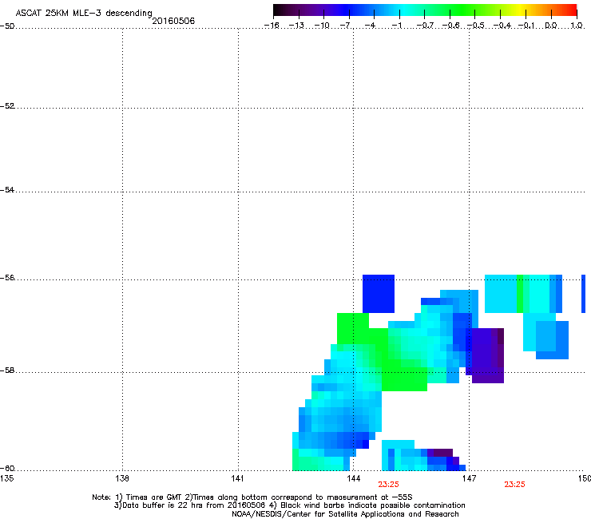Pick the yellow section of the colorbar
The image size is (591, 519).
click(521, 10)
